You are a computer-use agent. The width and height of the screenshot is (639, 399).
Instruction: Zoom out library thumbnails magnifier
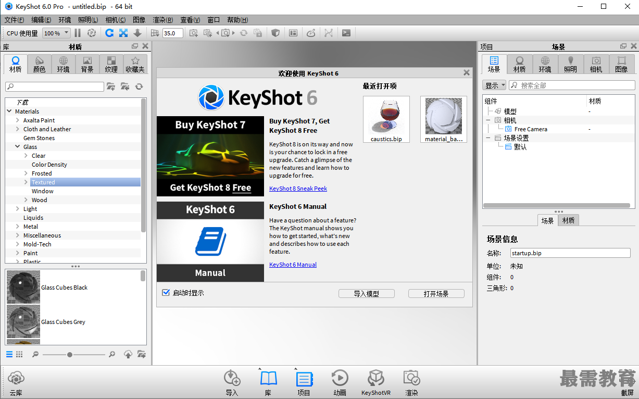(x=35, y=354)
